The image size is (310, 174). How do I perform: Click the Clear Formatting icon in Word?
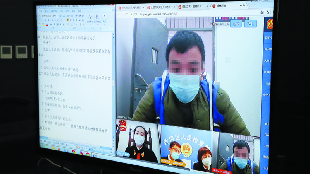click(61, 20)
